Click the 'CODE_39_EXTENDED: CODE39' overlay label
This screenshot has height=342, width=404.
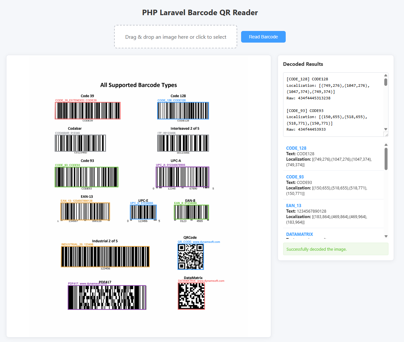[76, 100]
